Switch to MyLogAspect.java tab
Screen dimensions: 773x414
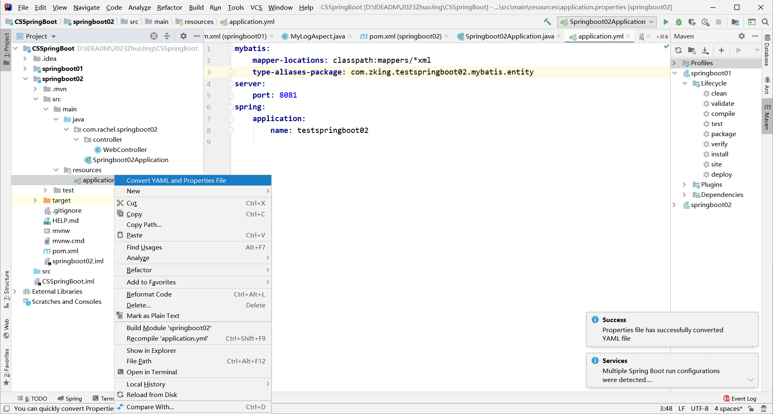317,36
